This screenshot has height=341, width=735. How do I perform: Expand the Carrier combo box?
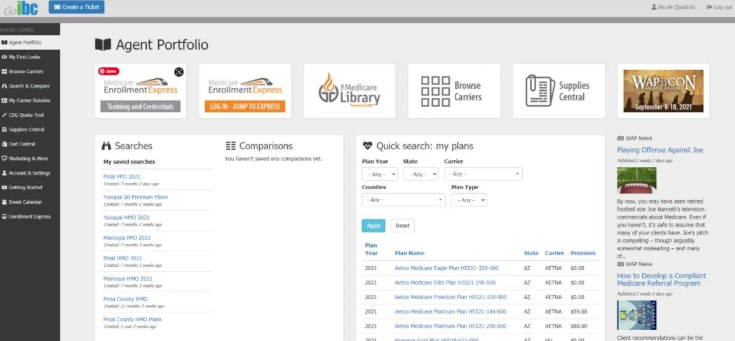pyautogui.click(x=483, y=174)
